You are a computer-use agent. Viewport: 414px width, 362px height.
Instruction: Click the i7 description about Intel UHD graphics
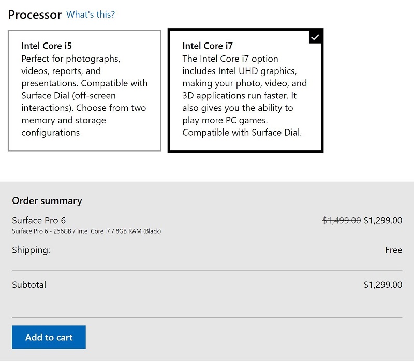(244, 95)
